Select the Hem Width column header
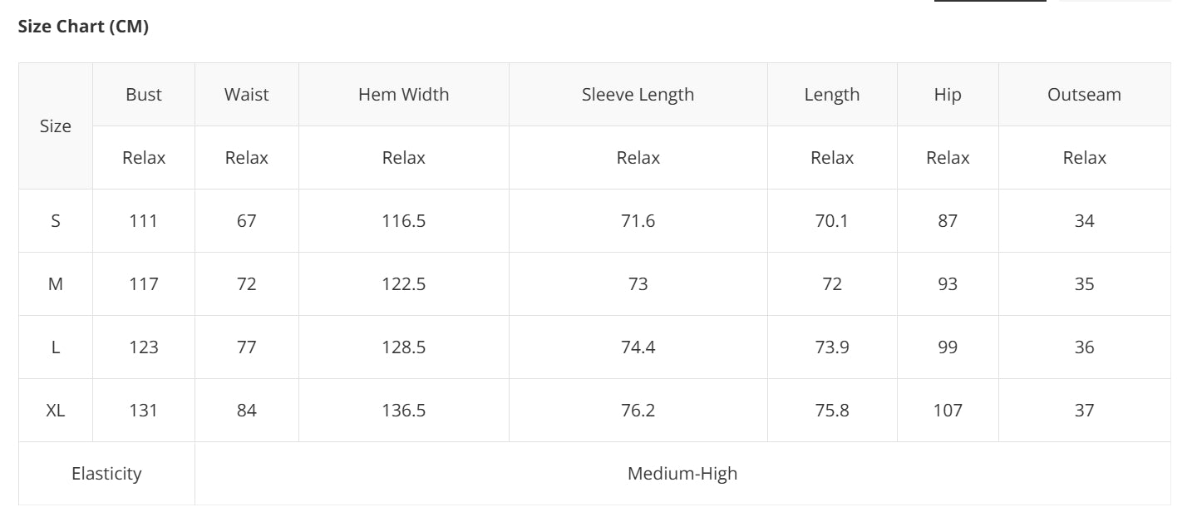1197x512 pixels. (x=403, y=95)
